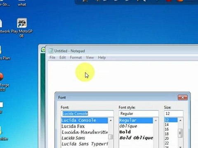Click the Size input field

[x=174, y=113]
